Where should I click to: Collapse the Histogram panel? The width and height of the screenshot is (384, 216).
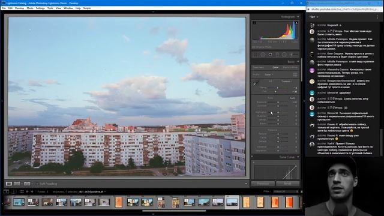(x=298, y=17)
